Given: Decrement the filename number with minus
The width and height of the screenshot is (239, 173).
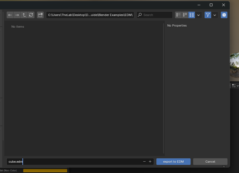Looking at the screenshot, I should click(144, 162).
